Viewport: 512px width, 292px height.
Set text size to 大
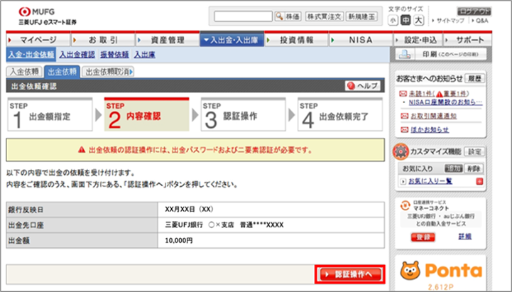(x=418, y=21)
